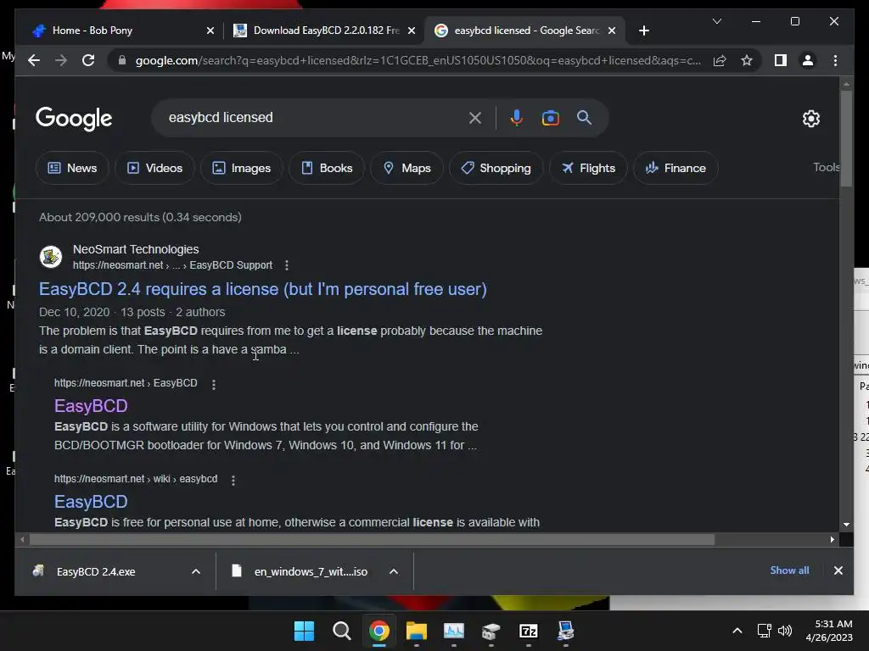
Task: Search by image with camera icon
Action: 550,117
